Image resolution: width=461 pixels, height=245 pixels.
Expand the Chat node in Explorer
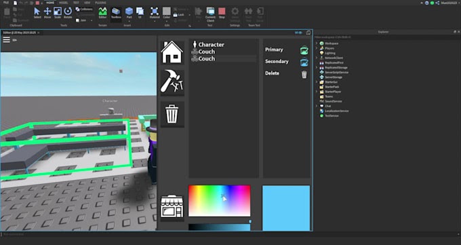(317, 106)
